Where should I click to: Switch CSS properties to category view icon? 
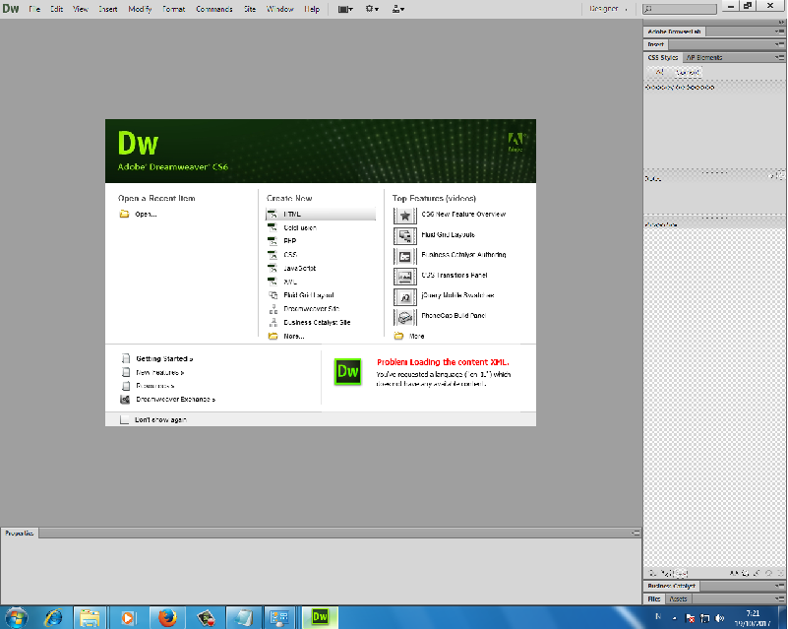click(653, 573)
